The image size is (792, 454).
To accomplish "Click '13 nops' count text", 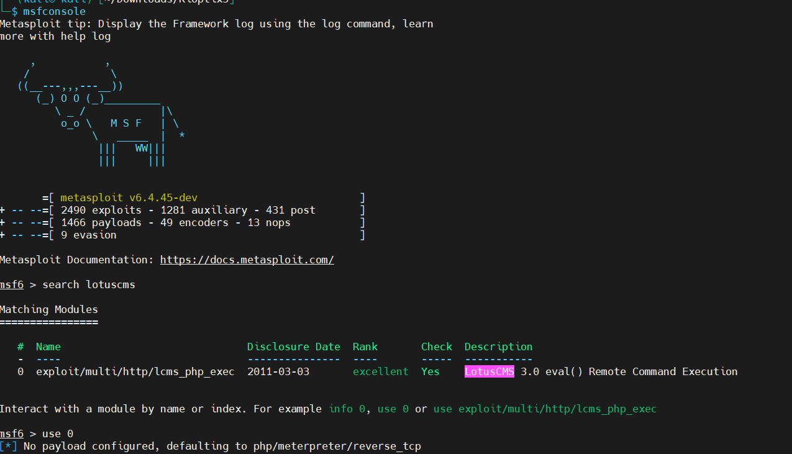I will click(x=269, y=222).
